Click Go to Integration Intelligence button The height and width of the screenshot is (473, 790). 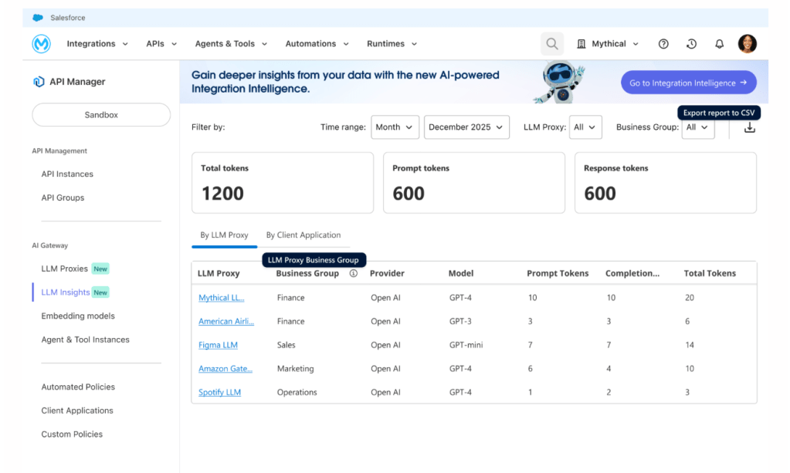pyautogui.click(x=689, y=83)
